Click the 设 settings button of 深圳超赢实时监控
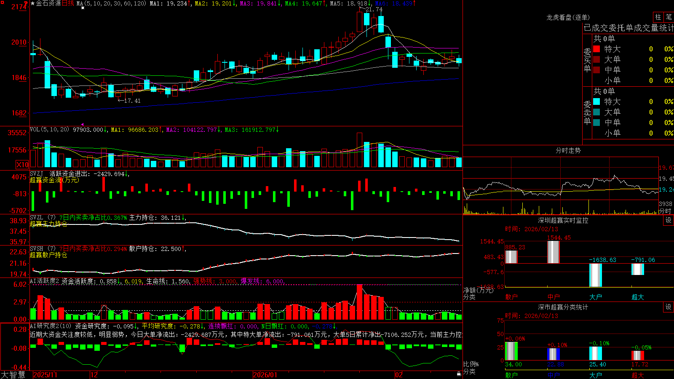 tap(669, 220)
